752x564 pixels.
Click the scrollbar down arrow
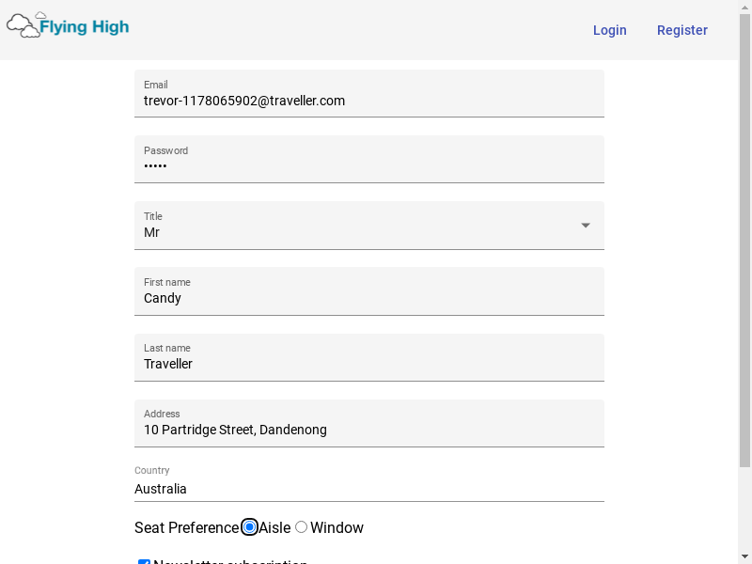[744, 556]
